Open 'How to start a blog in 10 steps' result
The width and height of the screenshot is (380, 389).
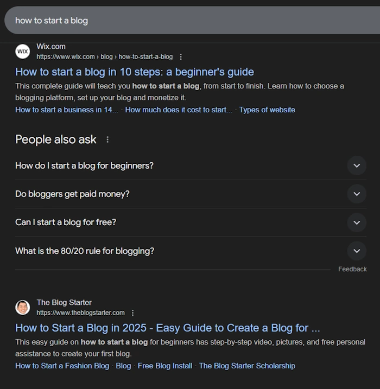click(x=135, y=72)
